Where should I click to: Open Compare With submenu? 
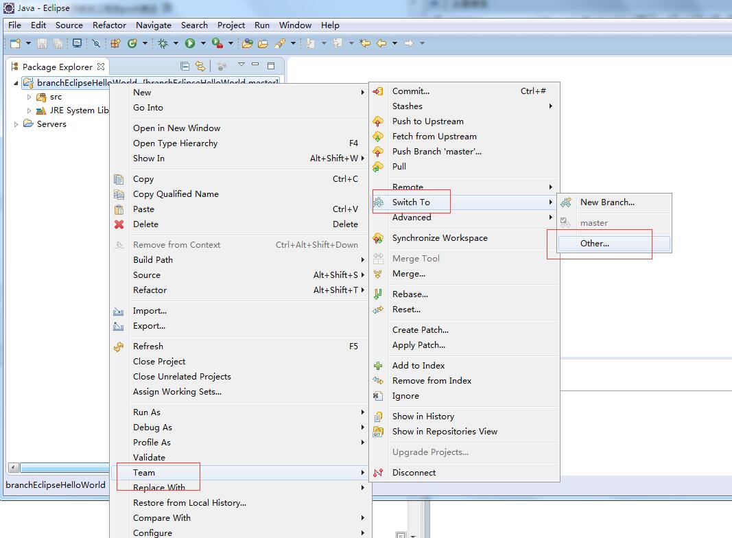[x=240, y=518]
